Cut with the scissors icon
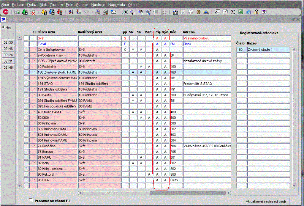The height and width of the screenshot is (206, 304). [x=125, y=12]
